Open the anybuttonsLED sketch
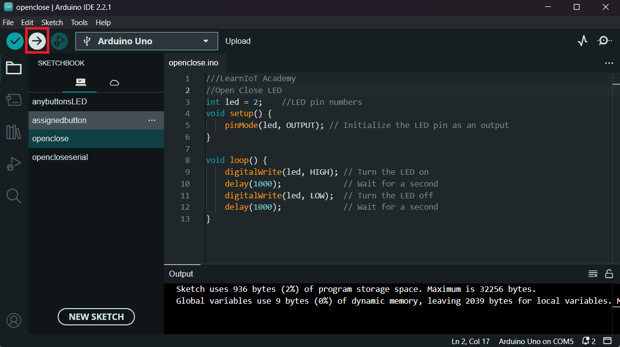 [x=96, y=102]
